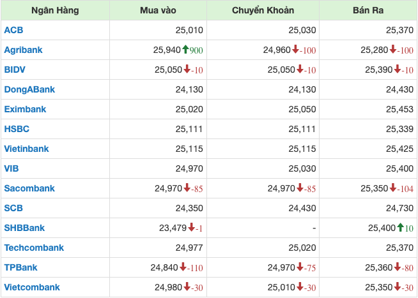
Task: Select Eximbank's Bán Ra value 25,453
Action: tap(399, 108)
